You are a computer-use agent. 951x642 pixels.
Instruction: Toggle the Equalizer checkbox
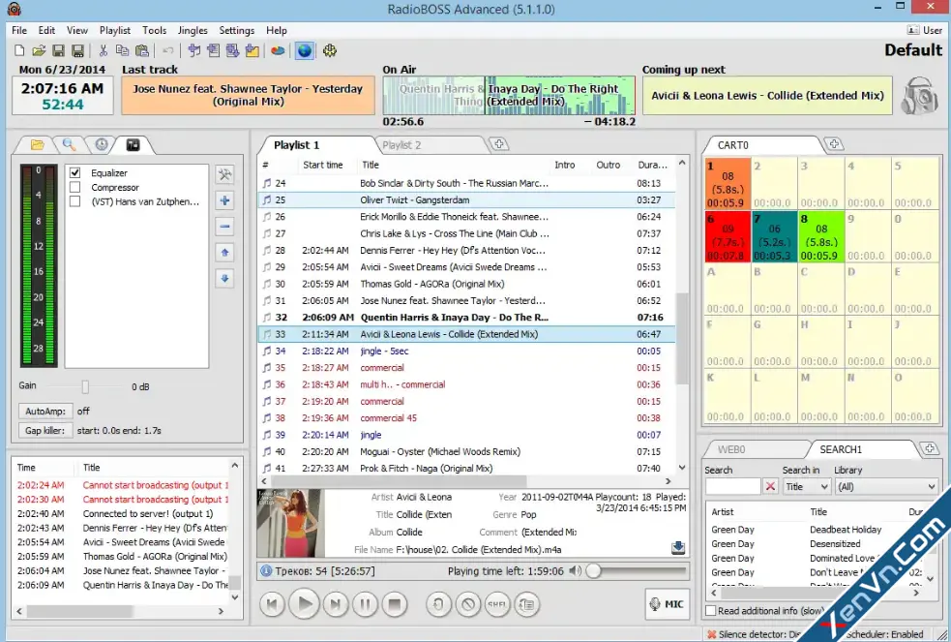click(75, 173)
